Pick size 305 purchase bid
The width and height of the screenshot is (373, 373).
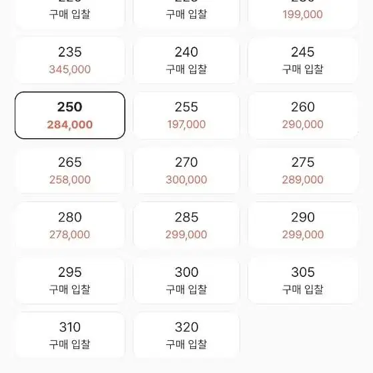point(303,280)
